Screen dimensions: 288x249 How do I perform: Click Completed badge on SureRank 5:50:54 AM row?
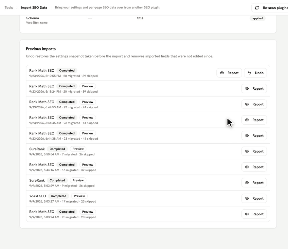(x=57, y=149)
